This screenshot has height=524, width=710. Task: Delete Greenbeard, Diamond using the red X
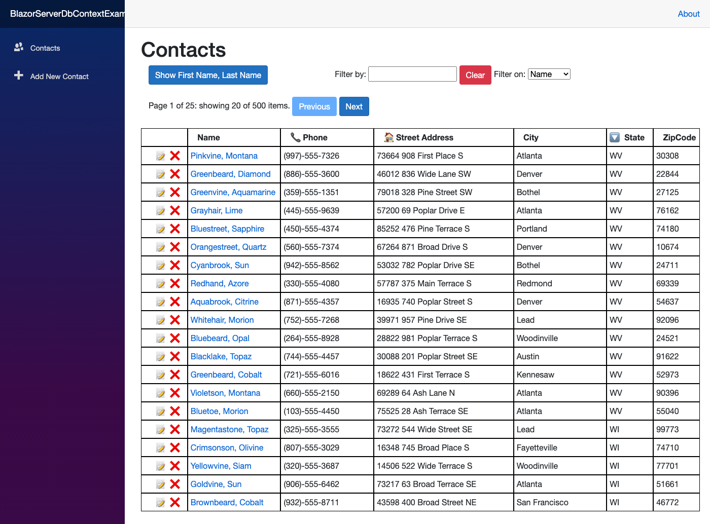[175, 174]
